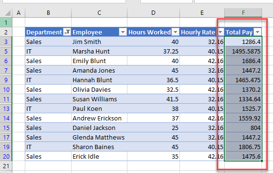
Task: Select Total Pay value 1475.6
Action: coord(243,156)
